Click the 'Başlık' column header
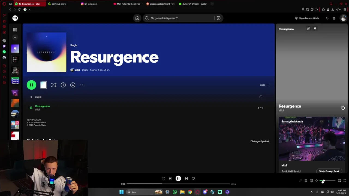Image resolution: width=349 pixels, height=196 pixels. pyautogui.click(x=38, y=97)
